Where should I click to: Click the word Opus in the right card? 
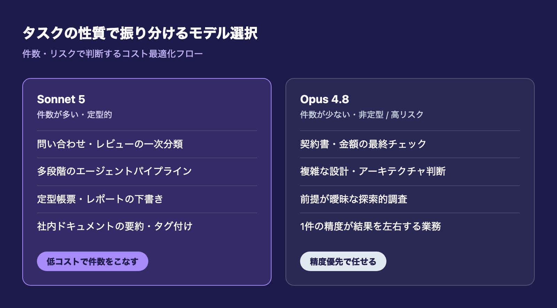pos(314,99)
